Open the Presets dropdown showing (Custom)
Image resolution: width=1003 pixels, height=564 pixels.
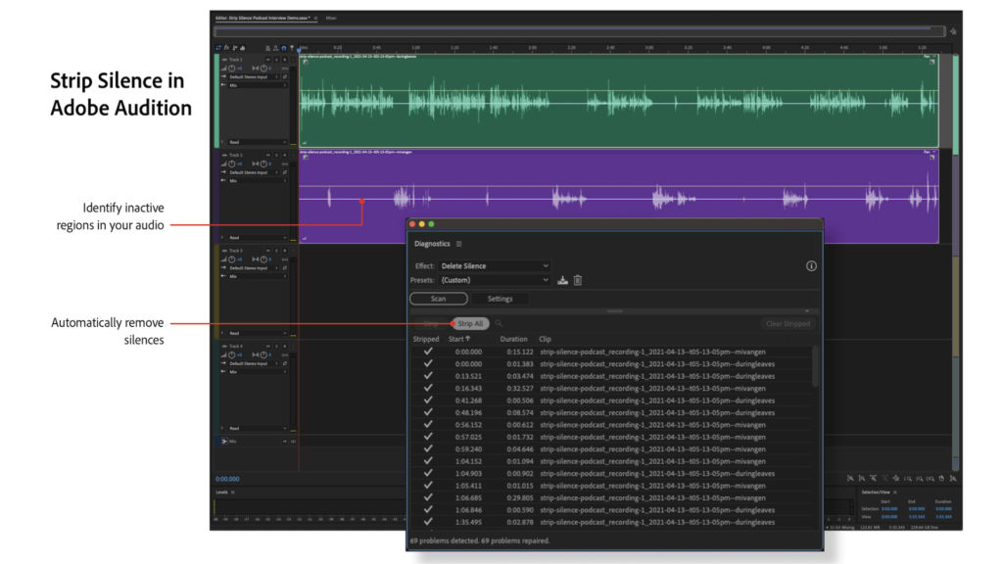(x=494, y=280)
